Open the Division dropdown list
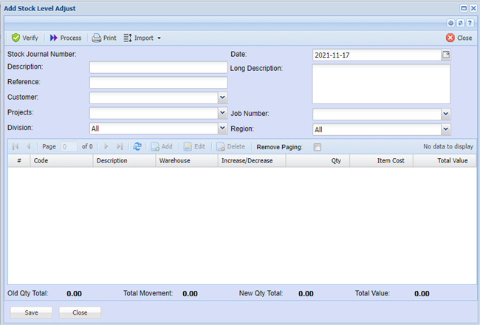This screenshot has width=480, height=325. pyautogui.click(x=222, y=129)
